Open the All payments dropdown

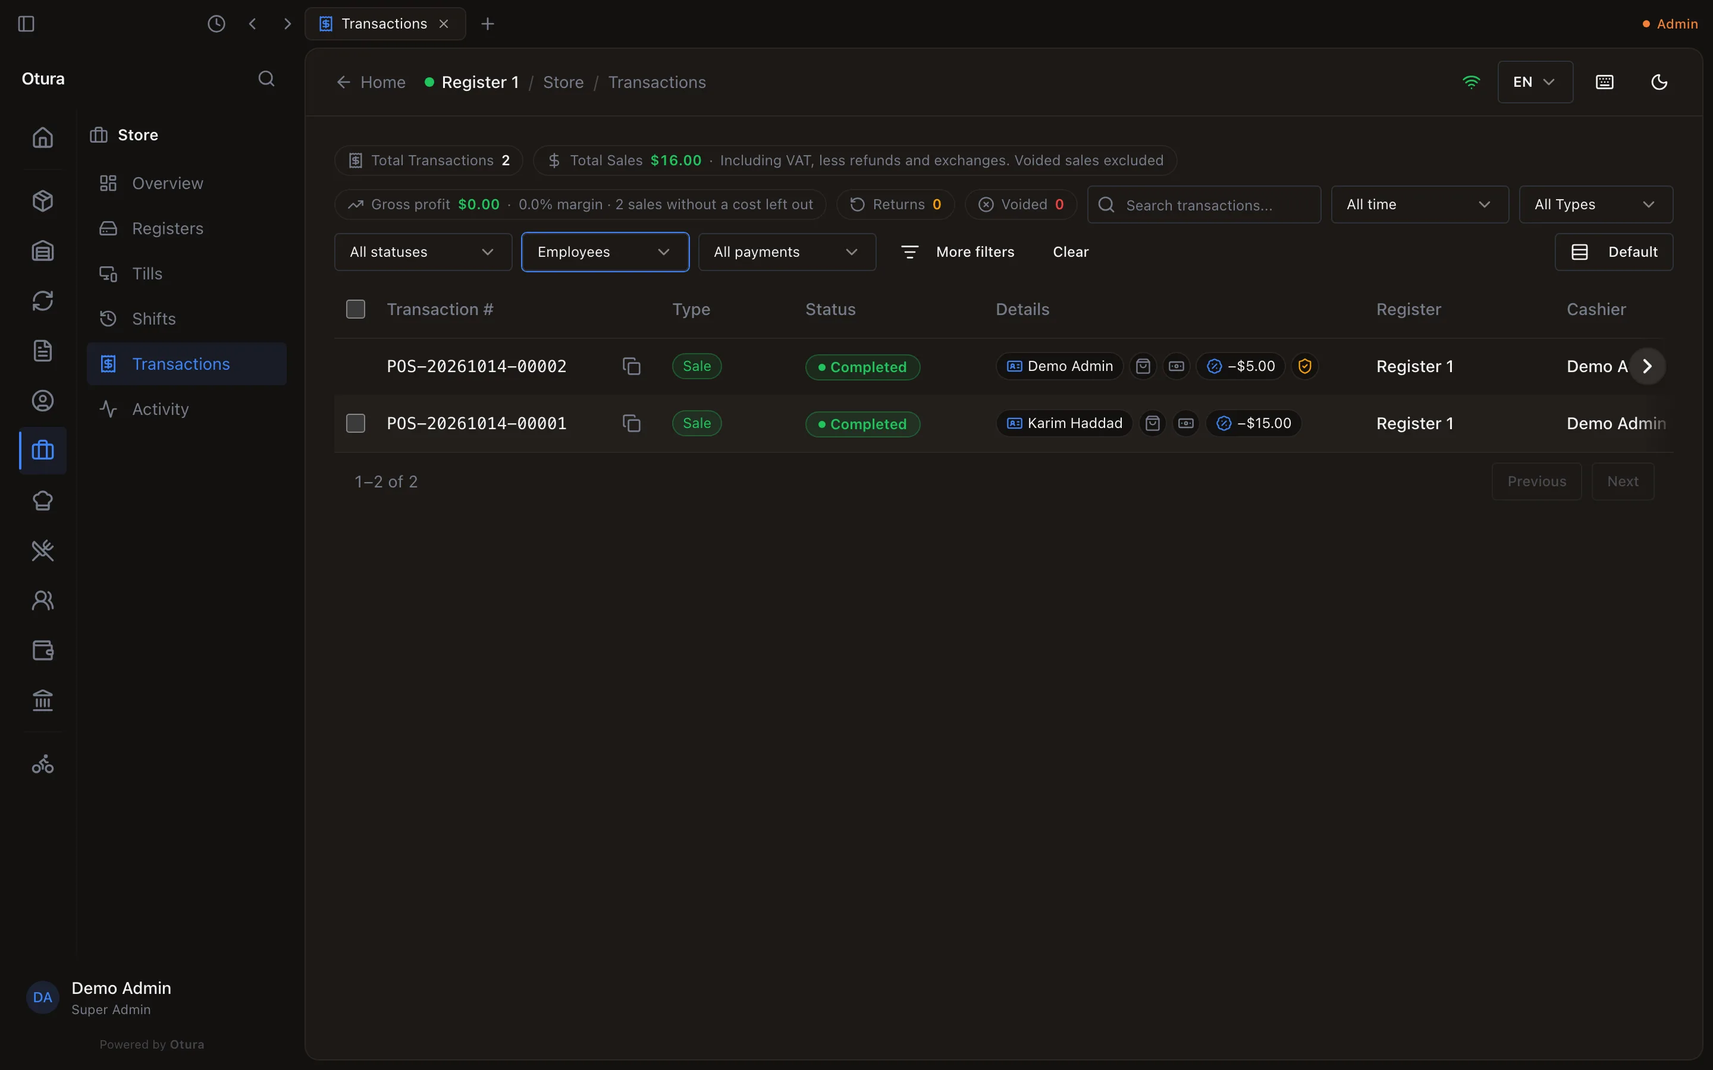click(786, 252)
